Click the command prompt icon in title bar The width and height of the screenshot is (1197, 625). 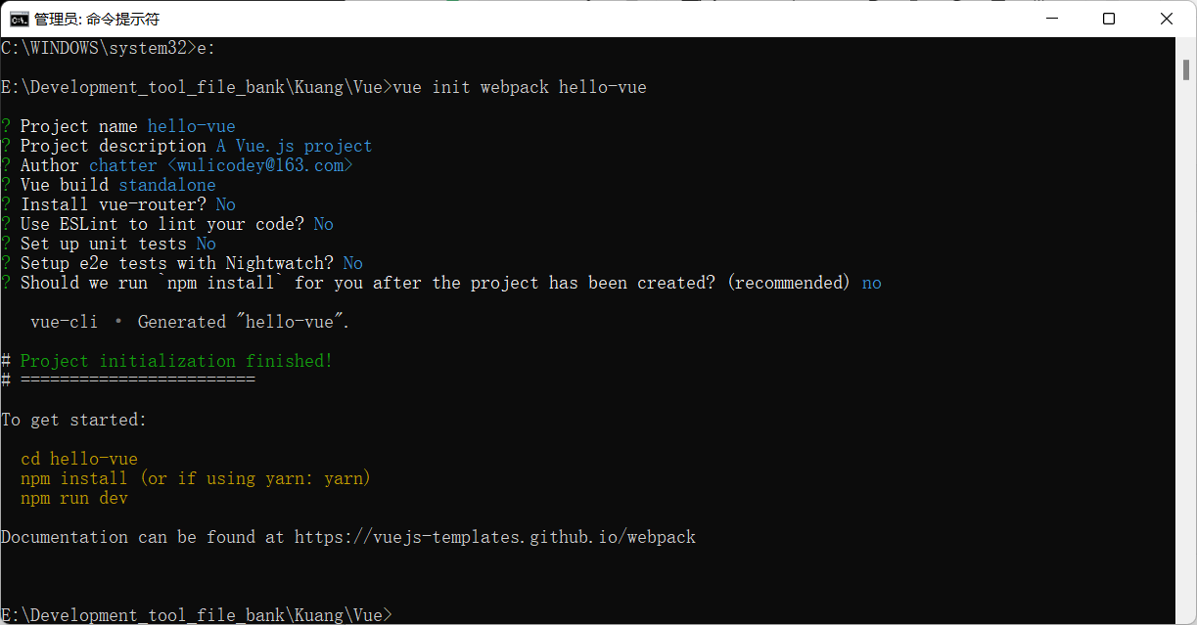pos(19,19)
